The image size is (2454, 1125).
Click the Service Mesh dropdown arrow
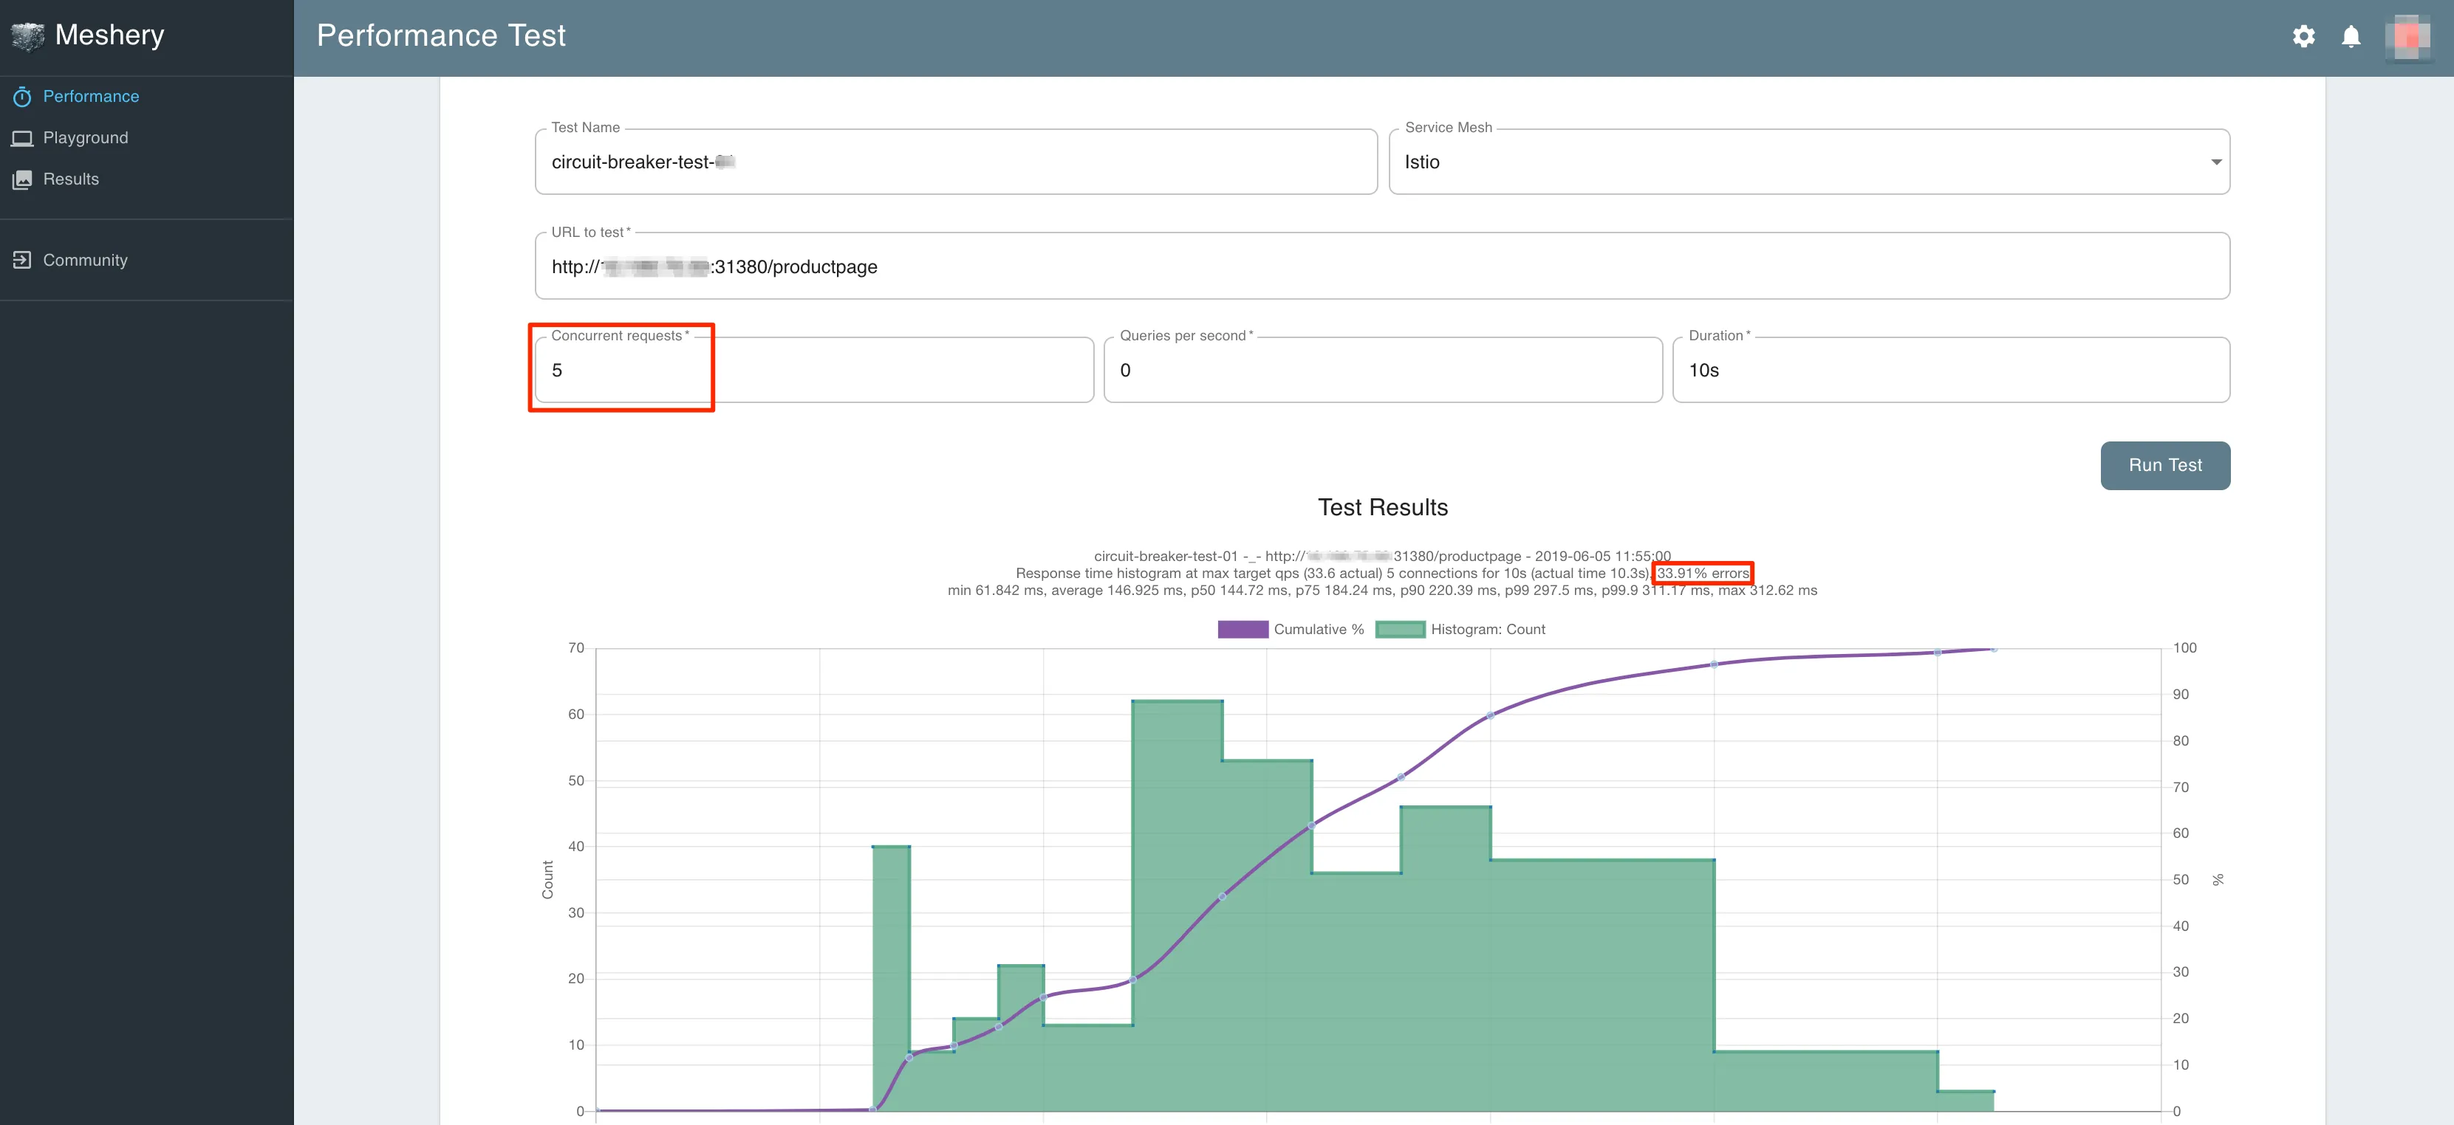[2216, 162]
